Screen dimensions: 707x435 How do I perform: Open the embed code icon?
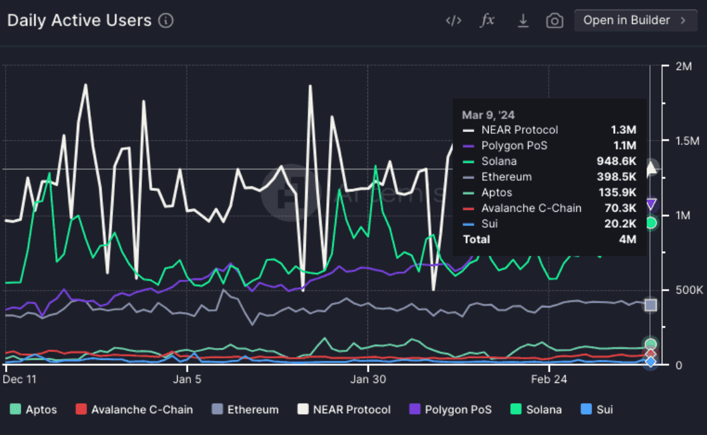(x=453, y=21)
